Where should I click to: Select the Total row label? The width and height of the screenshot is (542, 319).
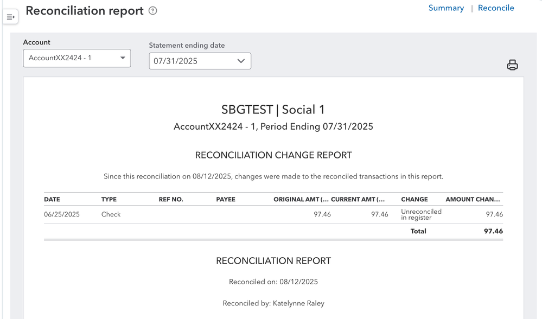[418, 231]
